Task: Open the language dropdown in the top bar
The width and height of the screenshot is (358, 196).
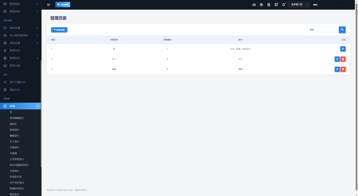Action: pyautogui.click(x=299, y=5)
